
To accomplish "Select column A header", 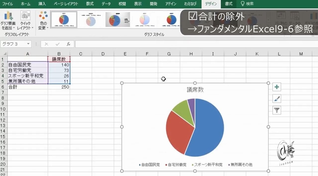I will pyautogui.click(x=28, y=54).
